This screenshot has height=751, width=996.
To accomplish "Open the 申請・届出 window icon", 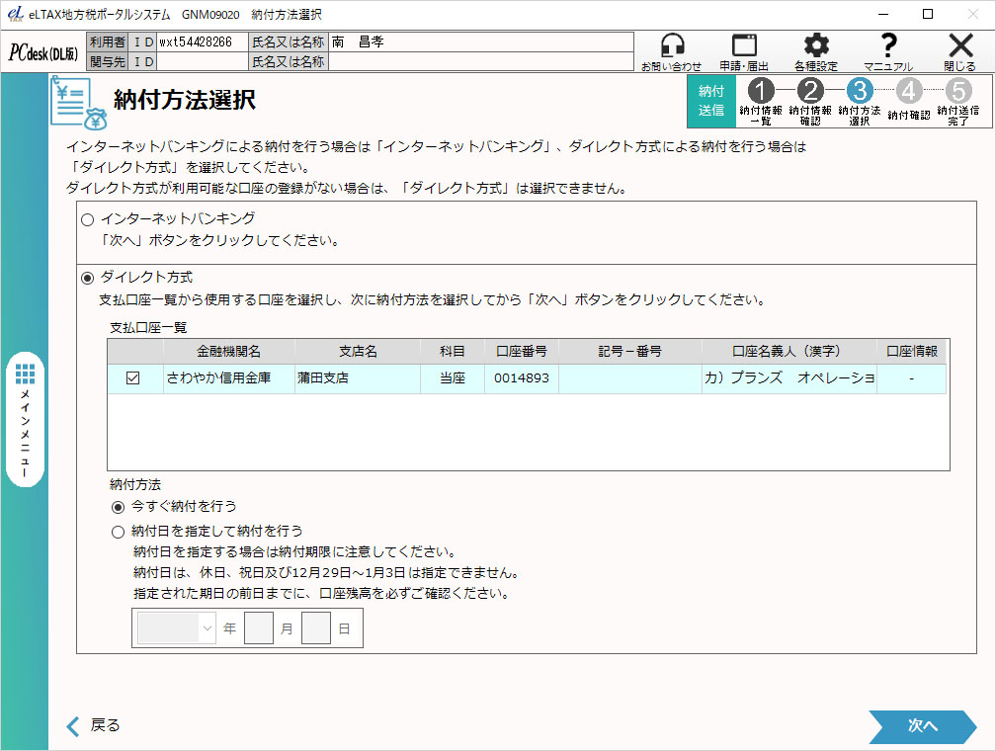I will [744, 47].
